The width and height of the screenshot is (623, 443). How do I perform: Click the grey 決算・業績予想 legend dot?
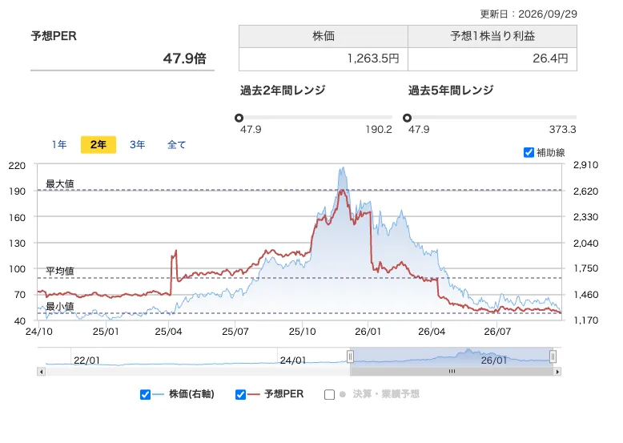343,394
